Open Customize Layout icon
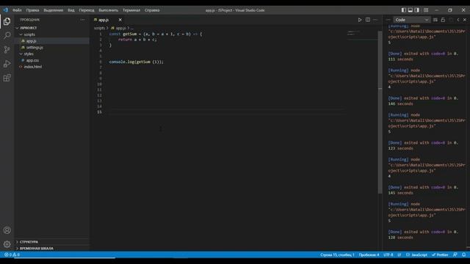The width and height of the screenshot is (470, 264). point(426,10)
